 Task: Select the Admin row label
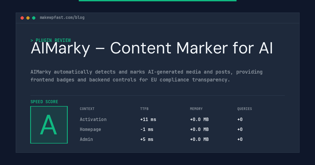coord(86,139)
